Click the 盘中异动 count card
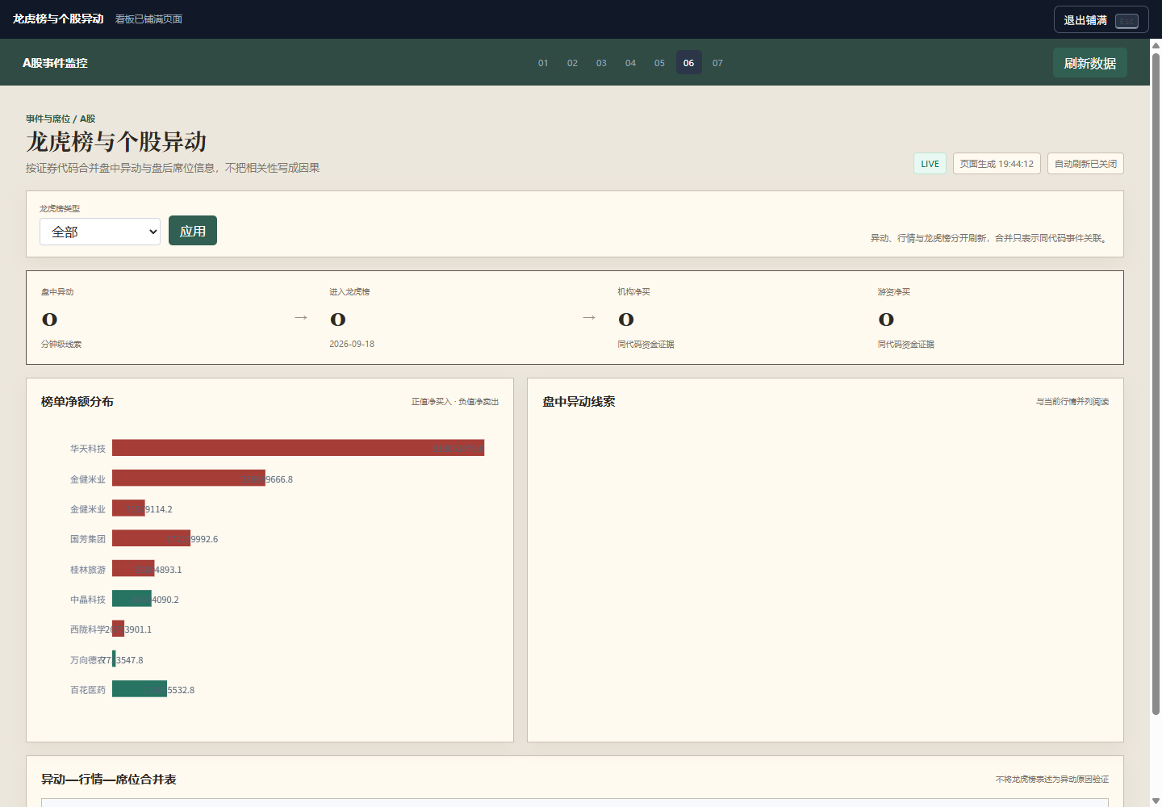This screenshot has height=807, width=1162. [x=161, y=318]
